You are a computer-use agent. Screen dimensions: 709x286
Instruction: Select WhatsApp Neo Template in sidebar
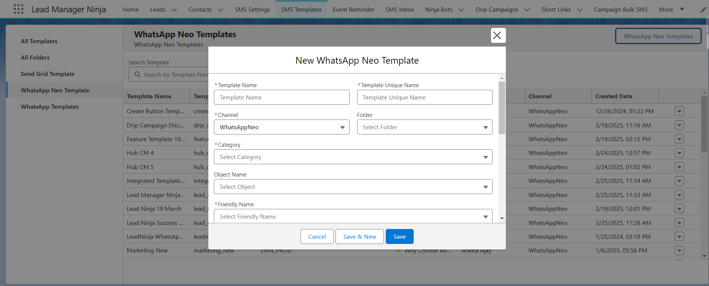click(x=55, y=90)
